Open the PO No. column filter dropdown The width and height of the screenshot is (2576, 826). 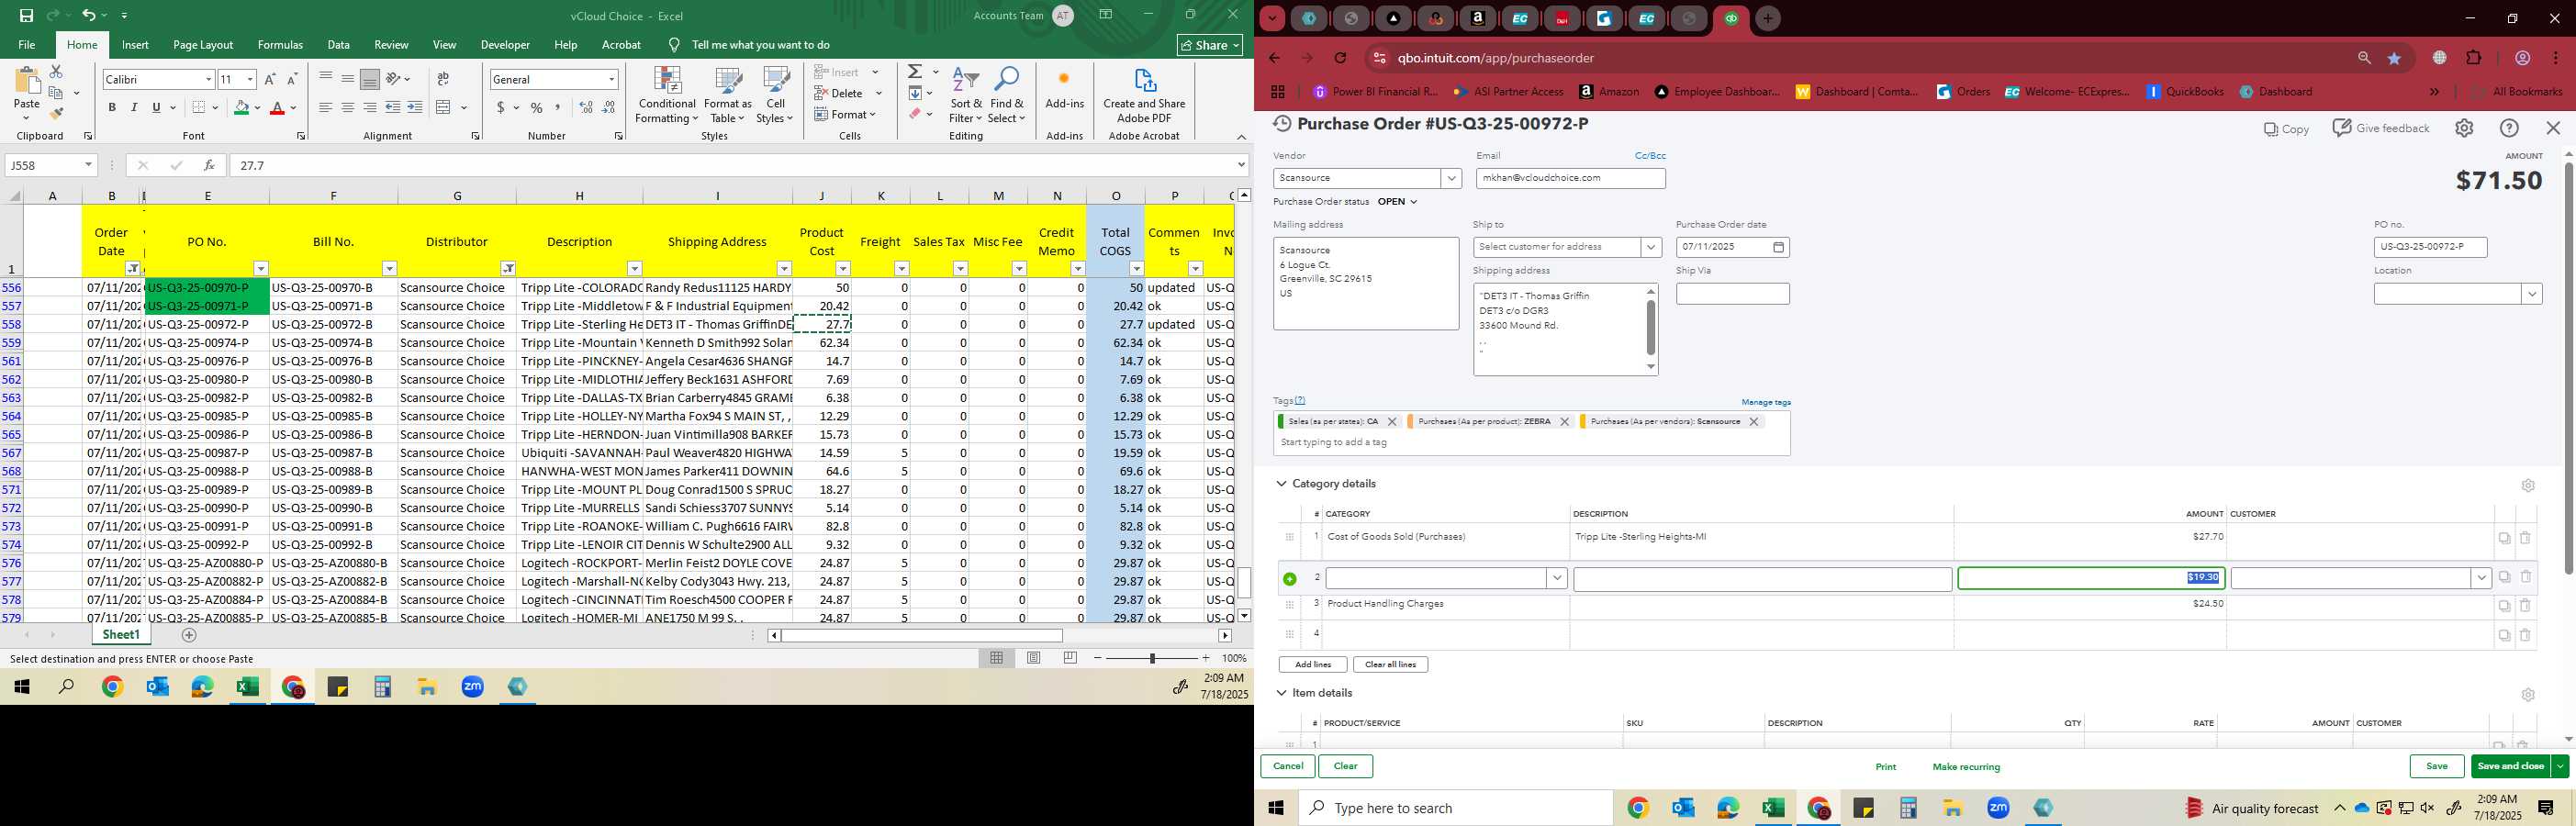tap(261, 268)
